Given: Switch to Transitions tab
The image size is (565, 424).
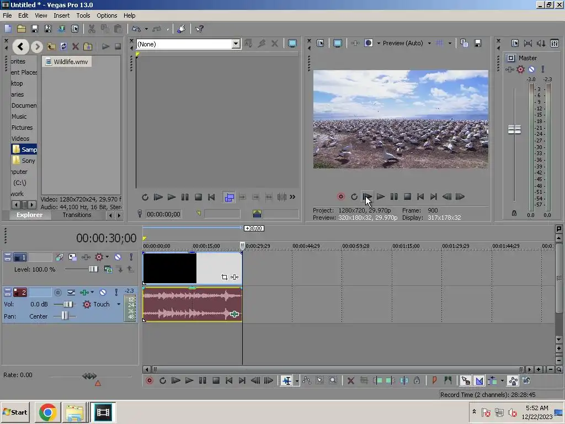Looking at the screenshot, I should click(77, 215).
